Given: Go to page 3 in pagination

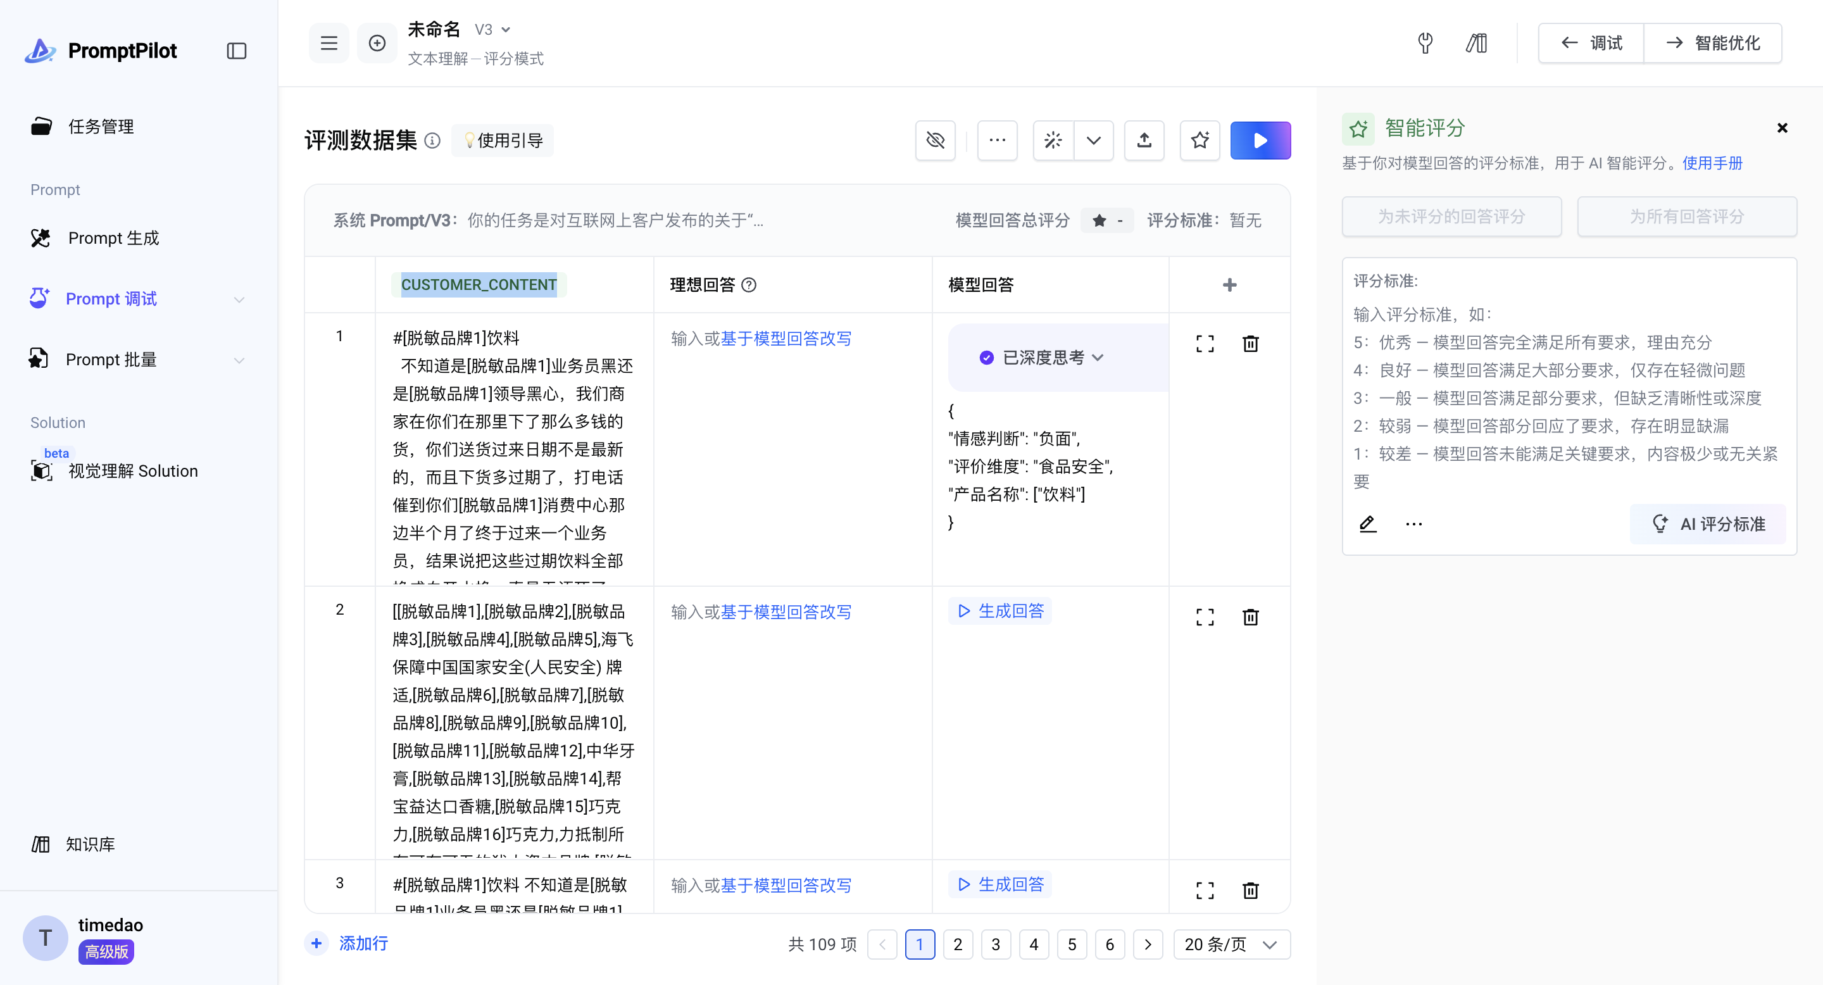Looking at the screenshot, I should 995,944.
